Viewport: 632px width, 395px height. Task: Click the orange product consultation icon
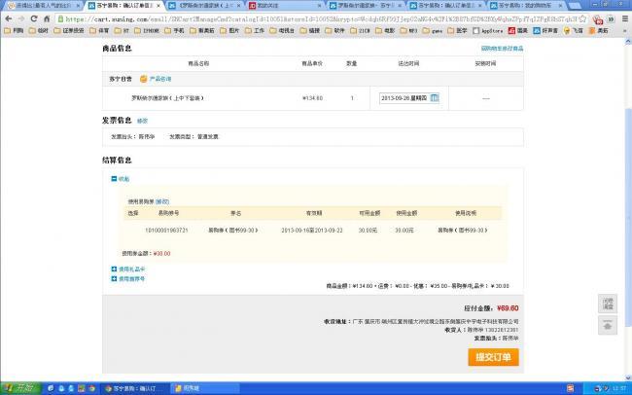(144, 79)
